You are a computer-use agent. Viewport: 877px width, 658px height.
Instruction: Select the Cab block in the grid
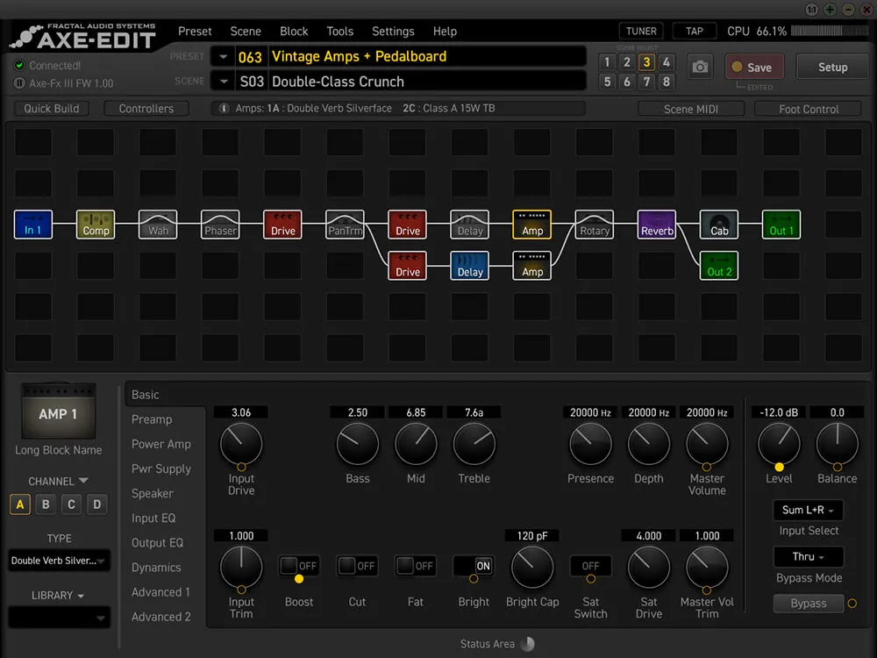click(x=719, y=225)
